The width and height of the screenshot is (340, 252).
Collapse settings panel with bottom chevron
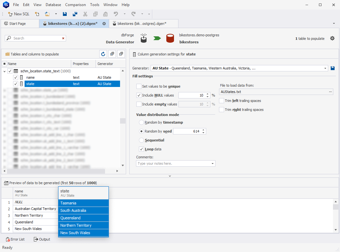[170, 176]
